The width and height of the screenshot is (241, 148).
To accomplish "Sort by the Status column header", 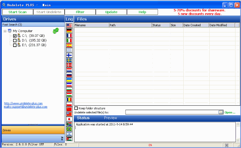I will coord(161,25).
